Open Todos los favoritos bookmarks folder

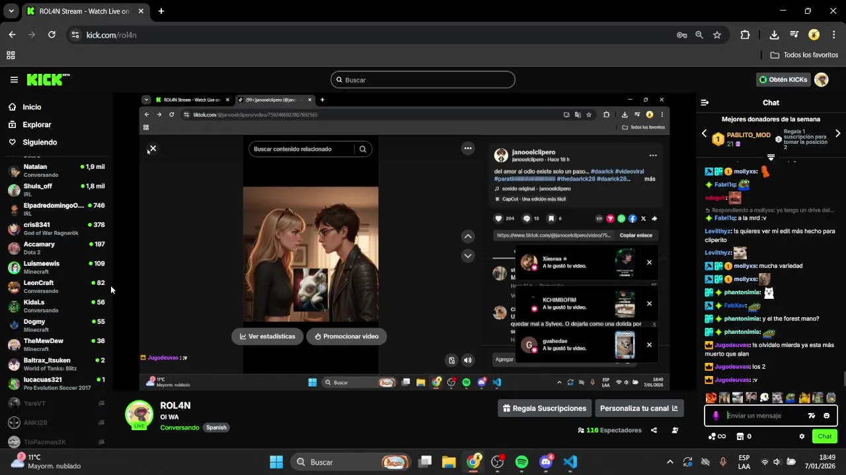(804, 55)
